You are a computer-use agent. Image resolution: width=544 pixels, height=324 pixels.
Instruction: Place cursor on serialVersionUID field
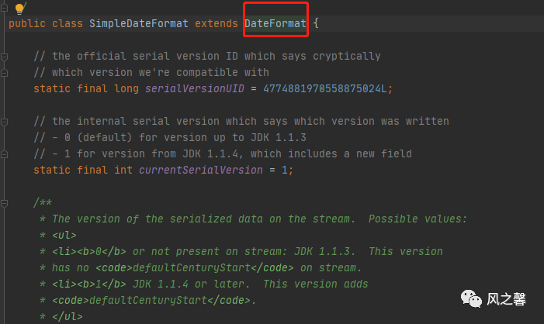tap(194, 88)
